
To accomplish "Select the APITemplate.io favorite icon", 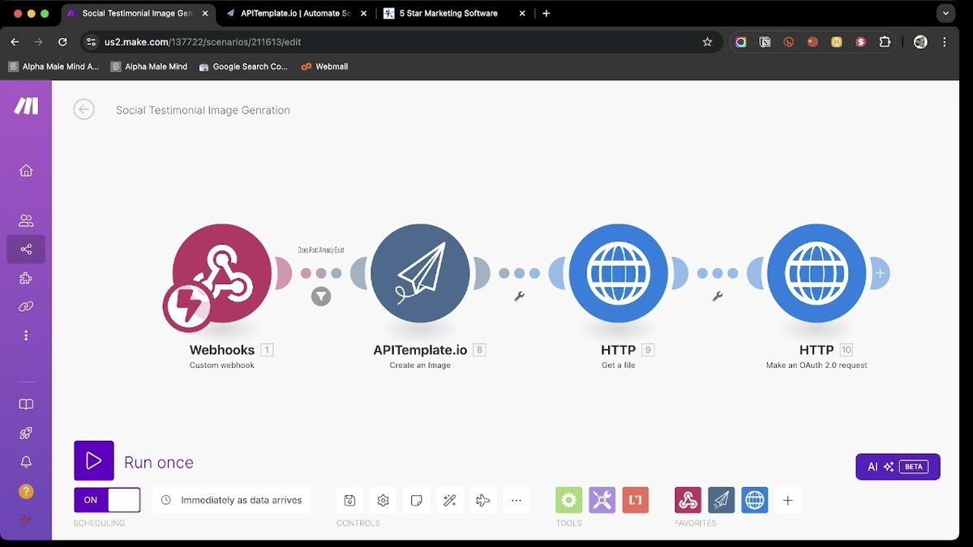I will (722, 501).
